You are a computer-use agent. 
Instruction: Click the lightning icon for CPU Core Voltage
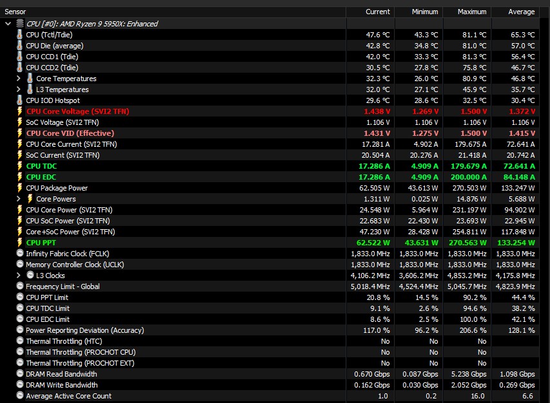[x=19, y=111]
